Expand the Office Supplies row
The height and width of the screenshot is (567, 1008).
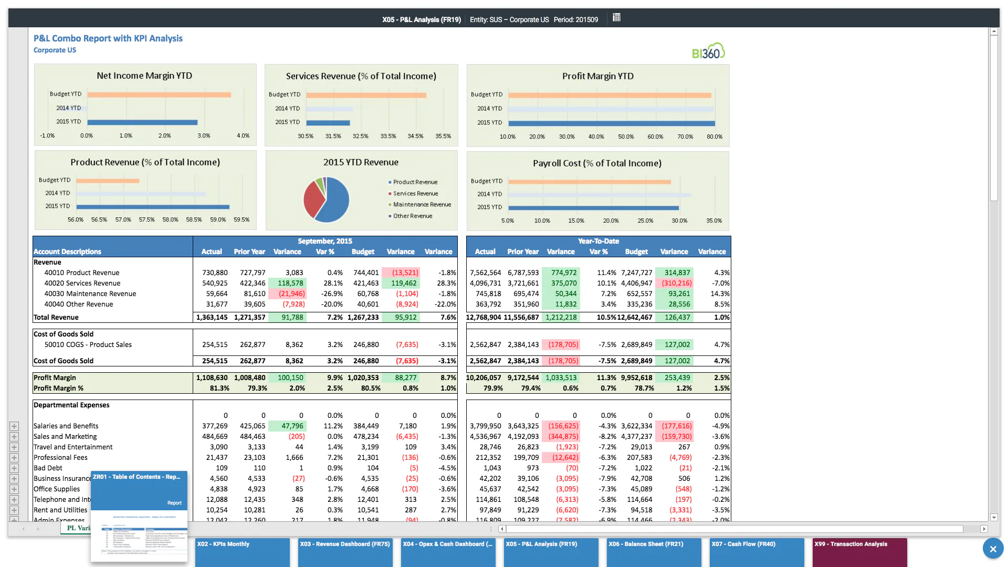click(x=14, y=489)
